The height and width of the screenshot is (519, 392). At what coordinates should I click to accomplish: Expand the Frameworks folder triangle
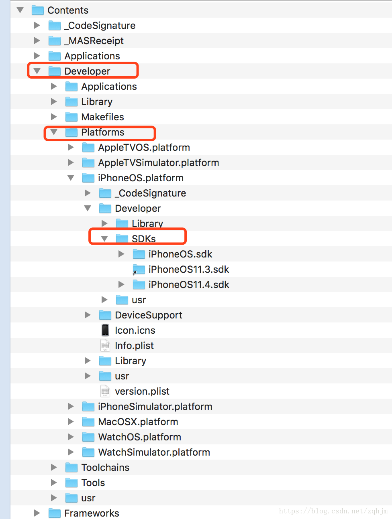[x=37, y=513]
